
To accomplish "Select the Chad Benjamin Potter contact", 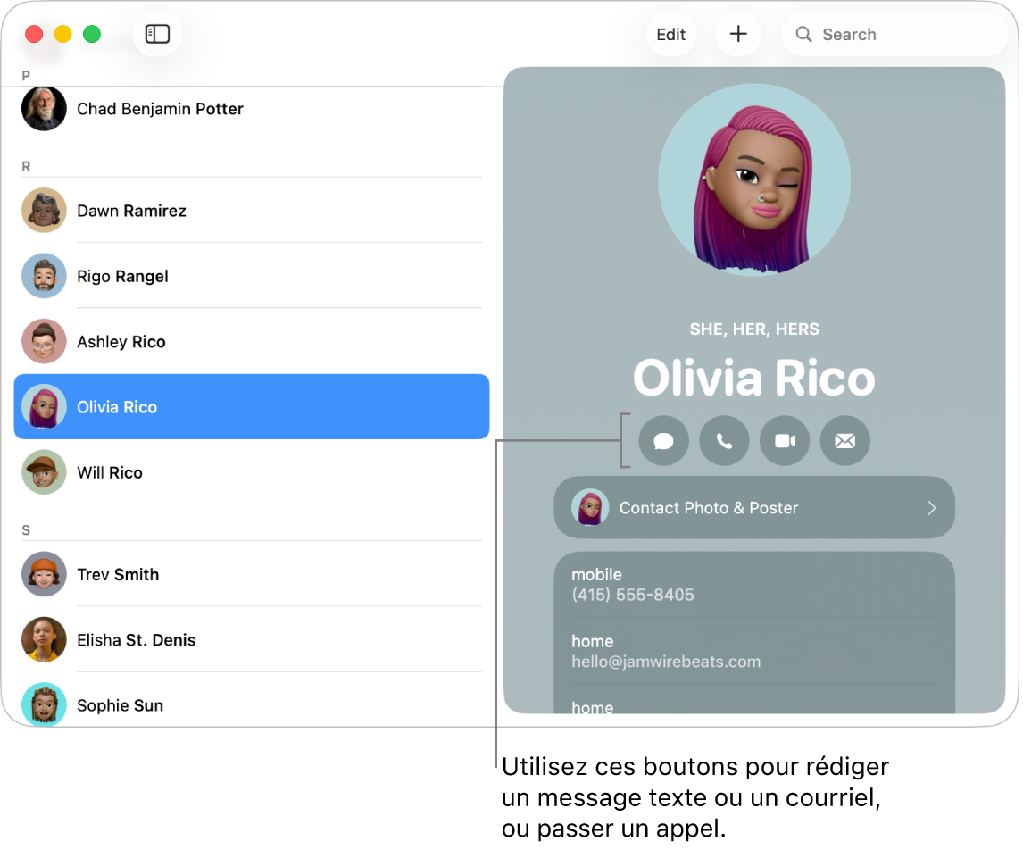I will (x=161, y=109).
